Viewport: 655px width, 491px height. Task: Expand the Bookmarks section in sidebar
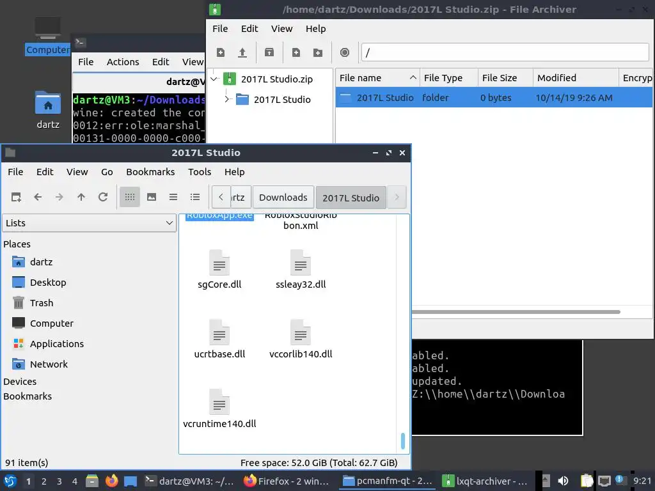coord(28,396)
